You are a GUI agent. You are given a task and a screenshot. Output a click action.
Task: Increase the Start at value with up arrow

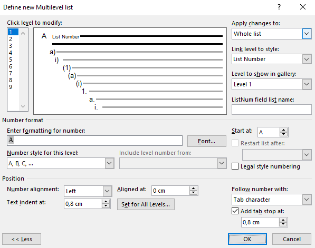click(x=283, y=130)
